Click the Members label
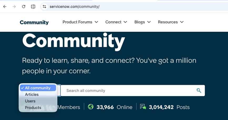The height and width of the screenshot is (120, 228). pos(69,107)
